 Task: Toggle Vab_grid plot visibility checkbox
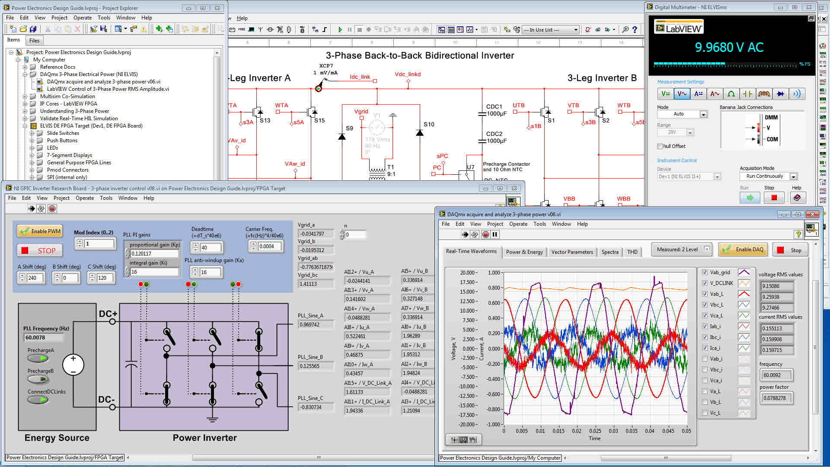tap(705, 272)
